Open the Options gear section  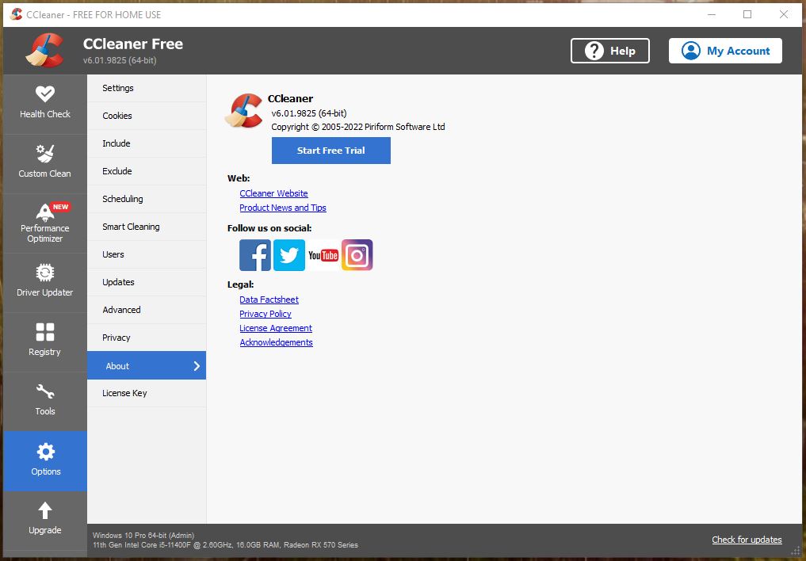[x=44, y=460]
